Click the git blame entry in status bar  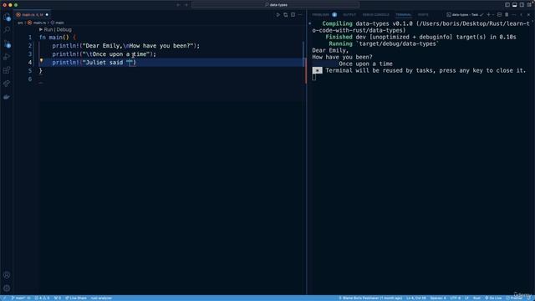tap(370, 298)
